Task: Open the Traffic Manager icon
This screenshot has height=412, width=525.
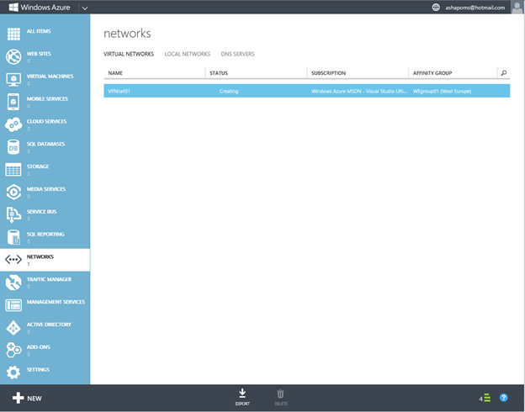Action: click(x=13, y=283)
